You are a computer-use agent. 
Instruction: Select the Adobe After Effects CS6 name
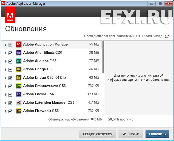[43, 53]
